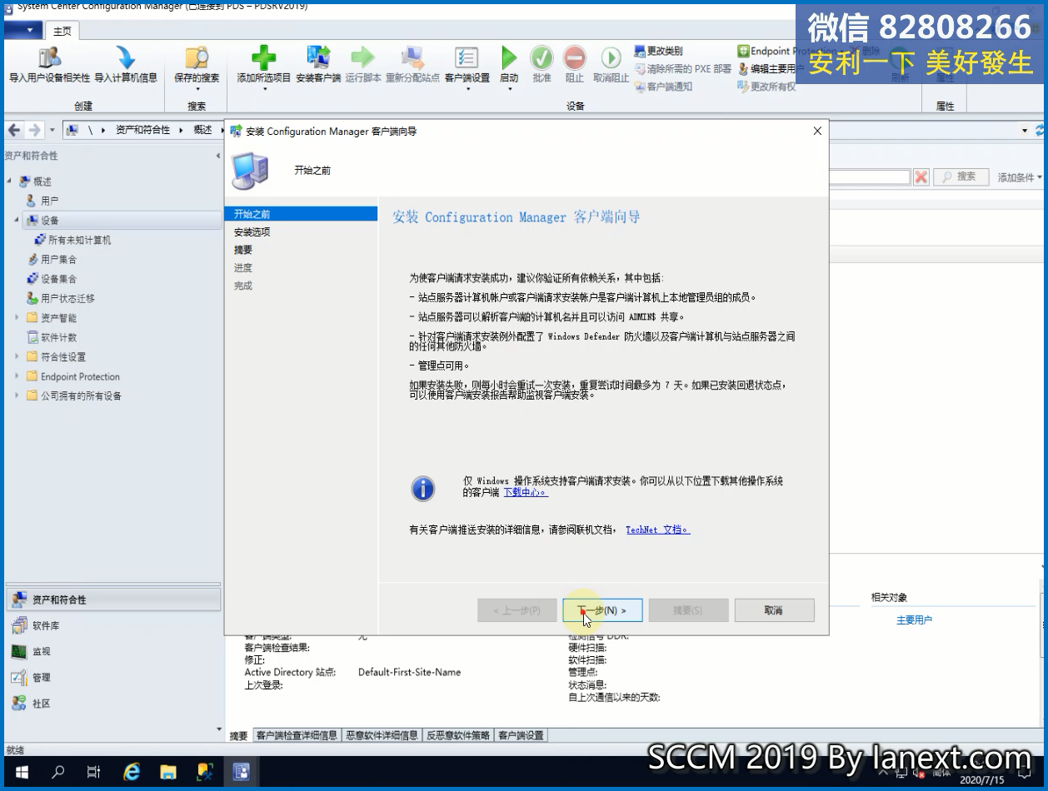Select the Summary (摘要) wizard step in sidebar
1048x791 pixels.
pyautogui.click(x=243, y=250)
